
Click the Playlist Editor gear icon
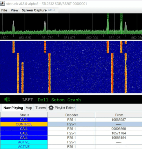pyautogui.click(x=51, y=108)
